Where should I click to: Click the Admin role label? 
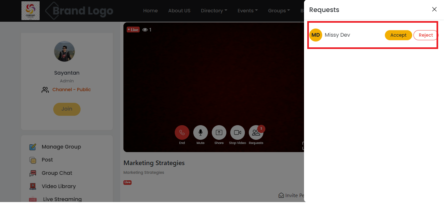[x=67, y=81]
